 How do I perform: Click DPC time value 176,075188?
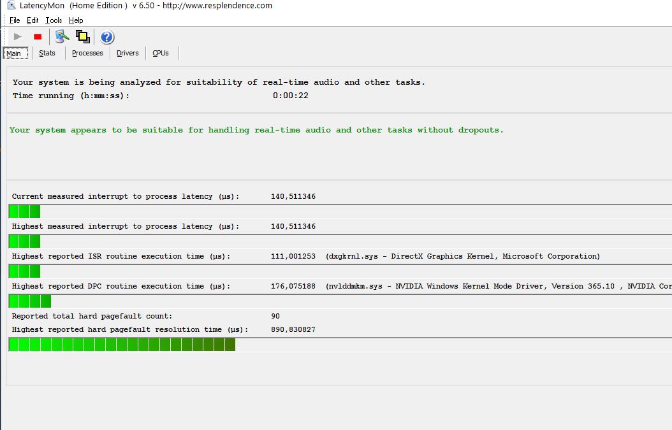(293, 286)
